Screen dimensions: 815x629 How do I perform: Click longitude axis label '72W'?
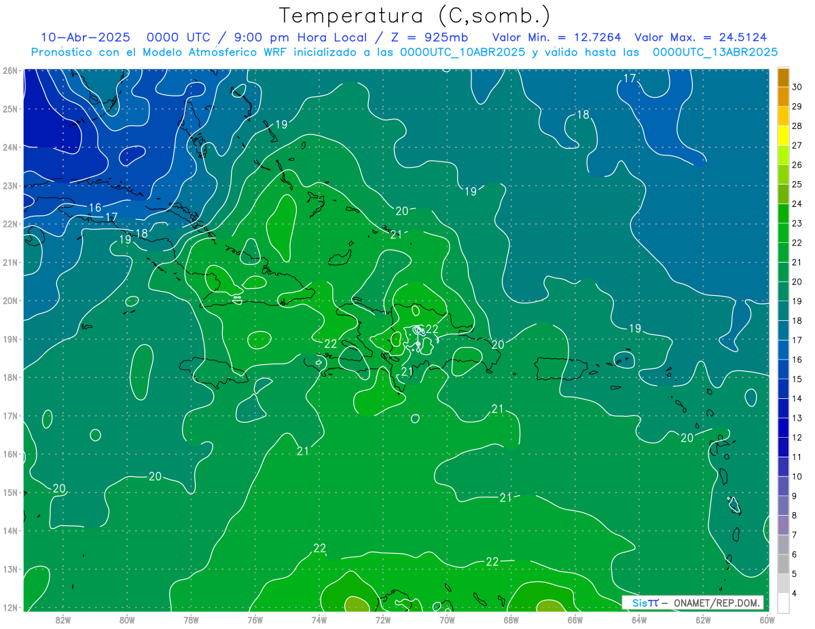(x=383, y=619)
